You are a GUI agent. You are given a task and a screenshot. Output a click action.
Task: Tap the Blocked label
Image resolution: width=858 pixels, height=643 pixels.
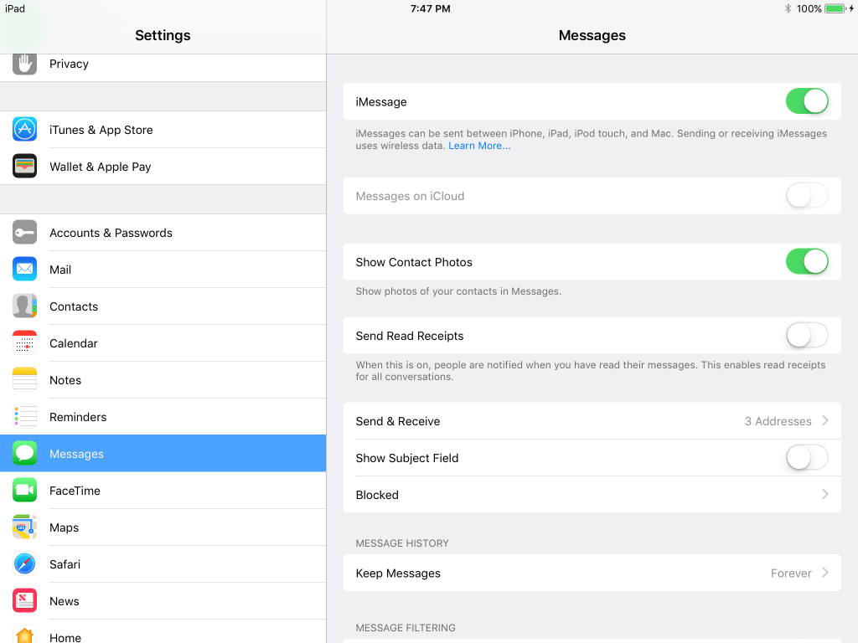click(377, 495)
